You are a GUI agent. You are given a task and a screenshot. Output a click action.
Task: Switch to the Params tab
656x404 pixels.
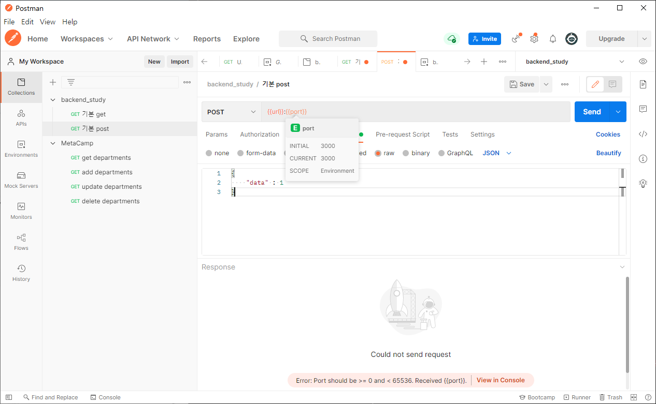click(x=217, y=134)
